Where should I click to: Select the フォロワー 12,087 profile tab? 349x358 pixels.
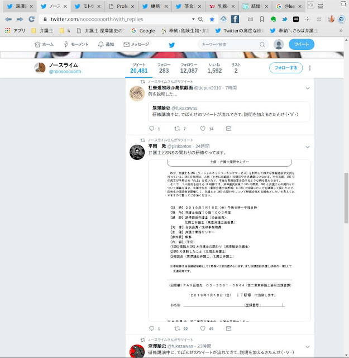189,68
